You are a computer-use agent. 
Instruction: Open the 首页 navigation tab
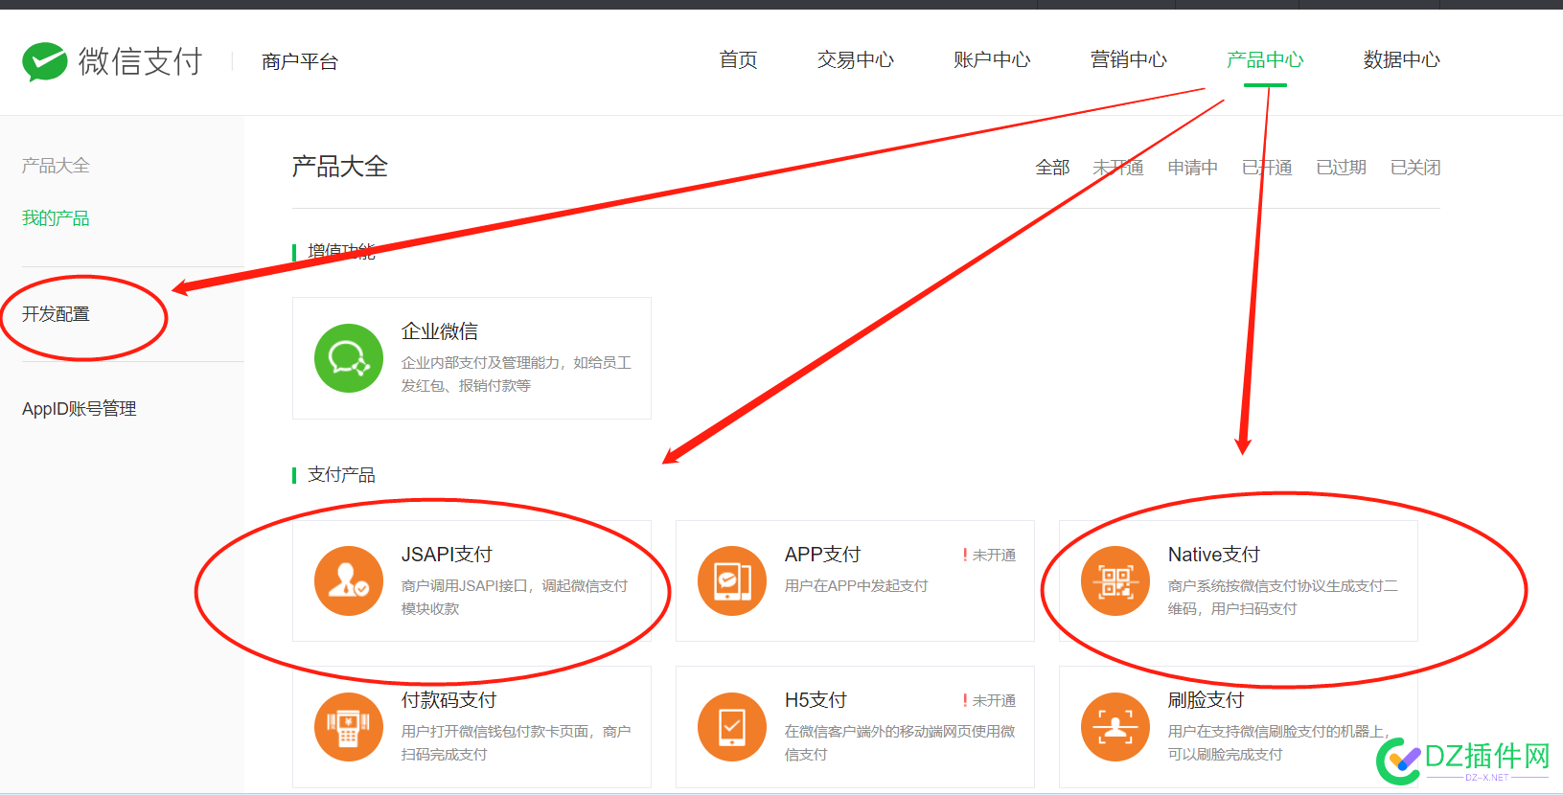[x=739, y=60]
